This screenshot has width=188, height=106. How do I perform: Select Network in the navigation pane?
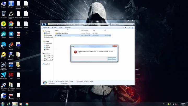click(x=46, y=64)
